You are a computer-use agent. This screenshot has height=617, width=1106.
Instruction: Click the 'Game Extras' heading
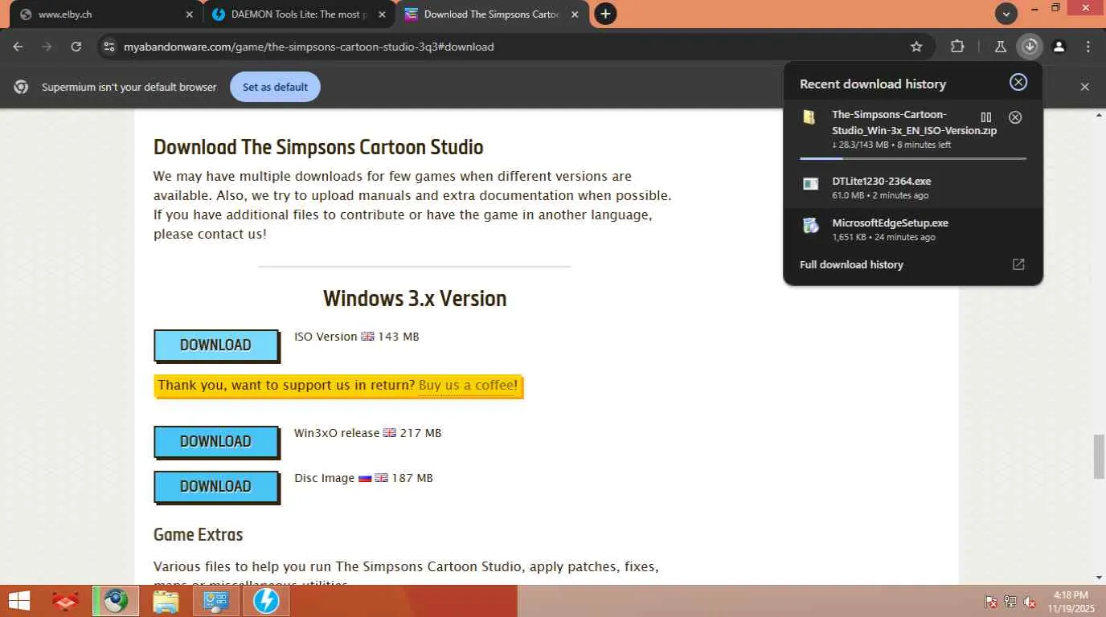(198, 534)
